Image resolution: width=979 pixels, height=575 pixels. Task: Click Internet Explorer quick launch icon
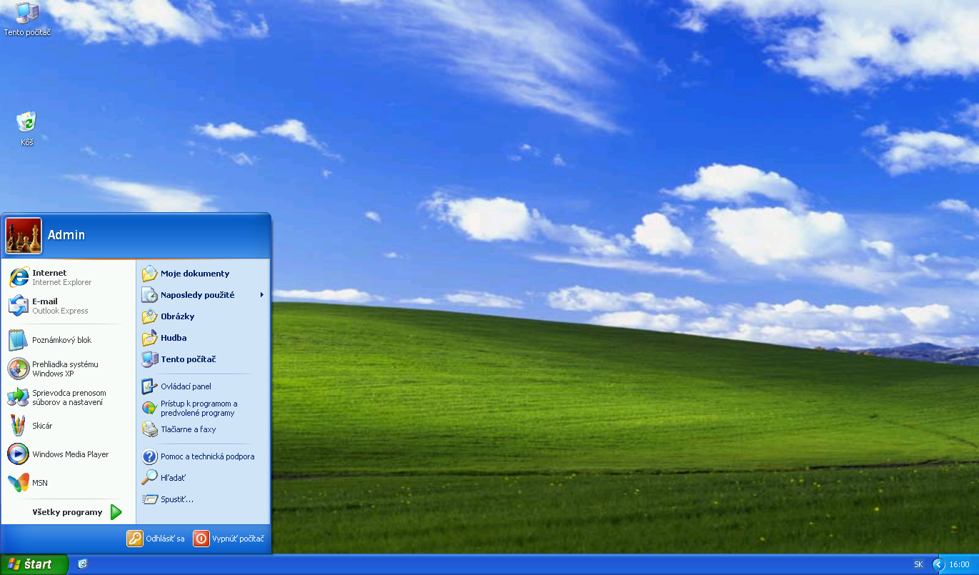click(83, 564)
